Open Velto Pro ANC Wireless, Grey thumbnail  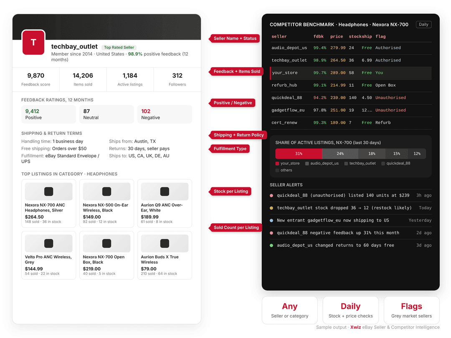pyautogui.click(x=48, y=243)
